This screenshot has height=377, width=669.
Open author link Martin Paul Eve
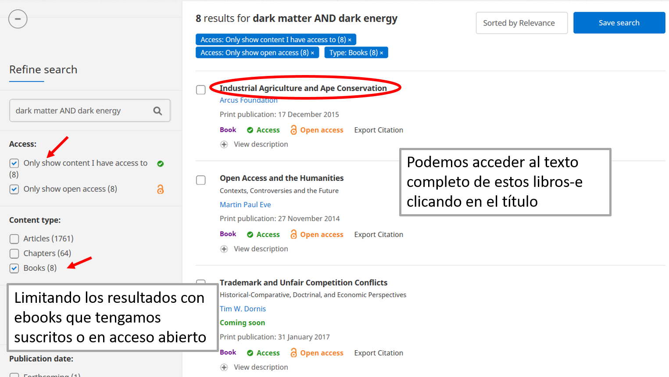click(x=245, y=205)
